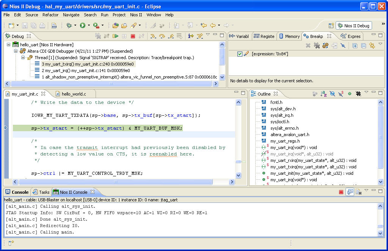Click the Step Over icon
388x251 pixels.
tap(162, 36)
